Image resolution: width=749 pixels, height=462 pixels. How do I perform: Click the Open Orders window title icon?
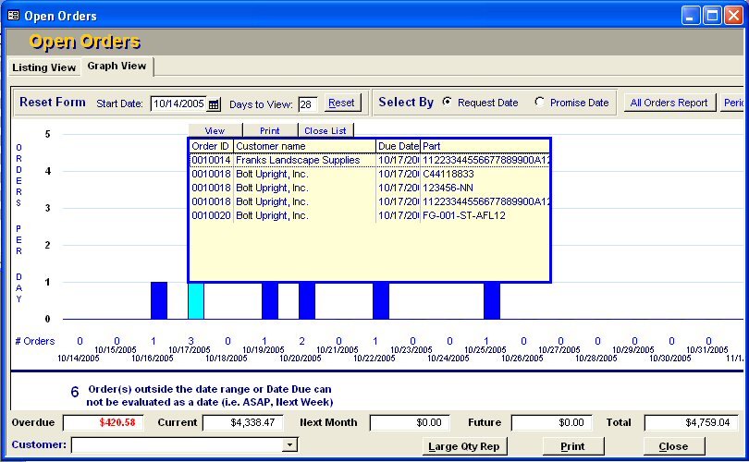click(x=13, y=16)
